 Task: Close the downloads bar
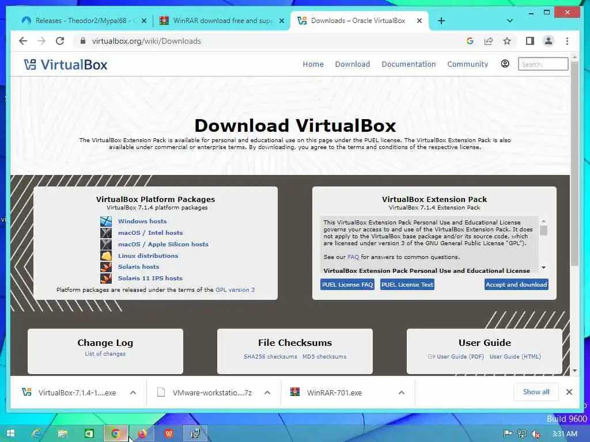coord(569,392)
